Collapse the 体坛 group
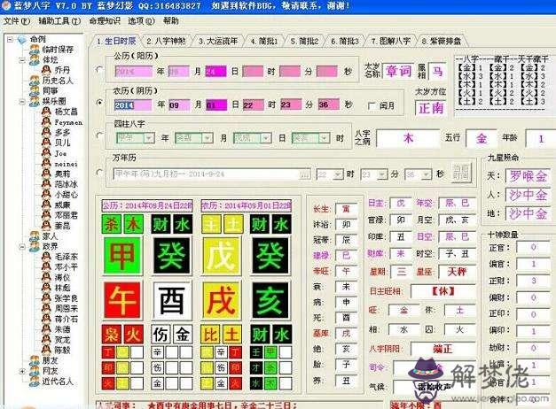Image resolution: width=556 pixels, height=409 pixels. coord(22,60)
